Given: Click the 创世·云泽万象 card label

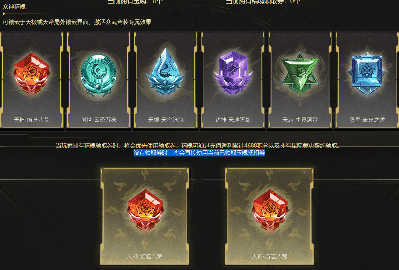Looking at the screenshot, I should coord(99,120).
